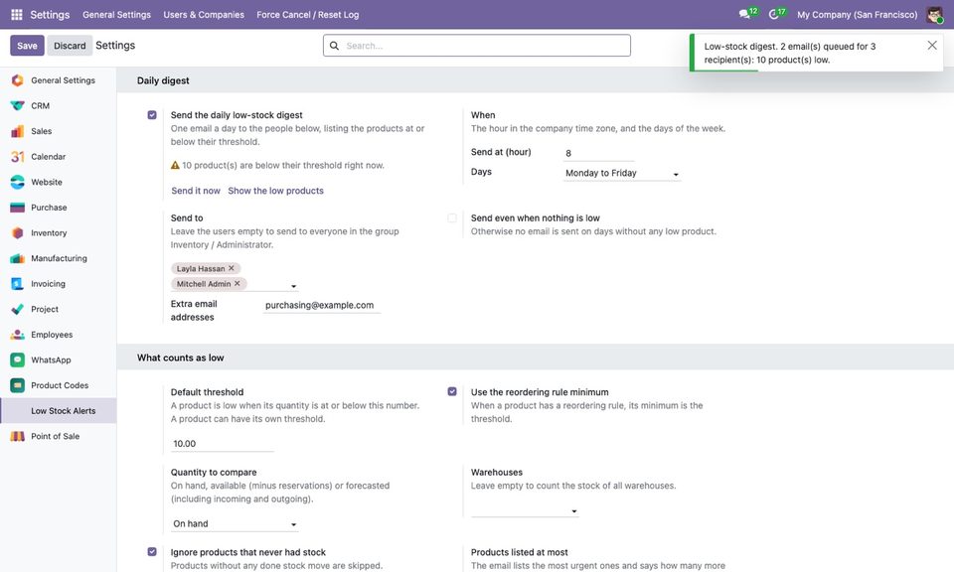The height and width of the screenshot is (572, 954).
Task: Toggle Use the reordering rule minimum
Action: [x=452, y=391]
